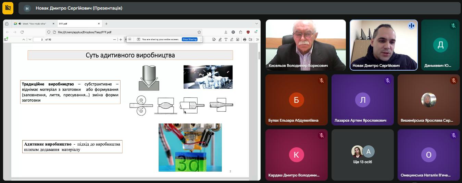Switch to the Meet browser tab
Screen dimensions: 462x183
tap(34, 24)
